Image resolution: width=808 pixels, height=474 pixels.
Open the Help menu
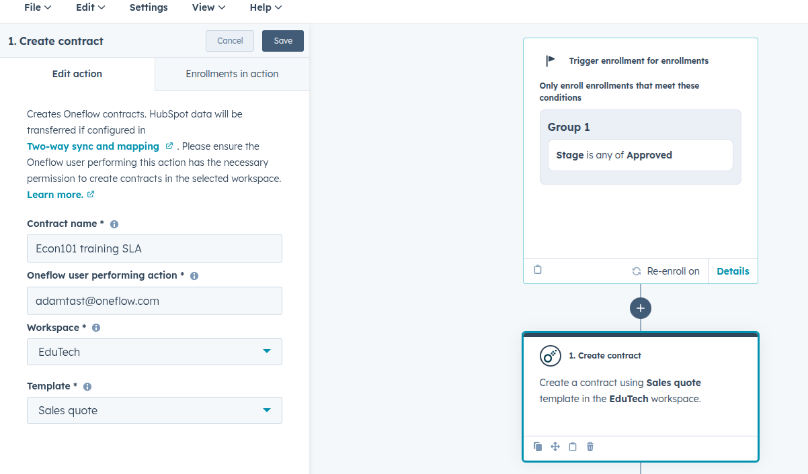[x=266, y=7]
